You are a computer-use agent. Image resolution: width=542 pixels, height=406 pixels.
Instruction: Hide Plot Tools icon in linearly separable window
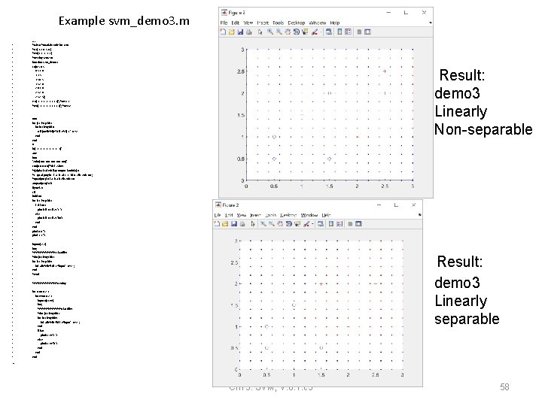pyautogui.click(x=350, y=224)
